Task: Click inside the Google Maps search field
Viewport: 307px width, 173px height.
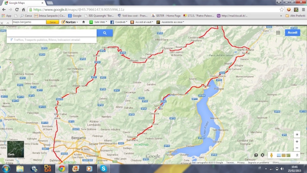Action: (52, 33)
